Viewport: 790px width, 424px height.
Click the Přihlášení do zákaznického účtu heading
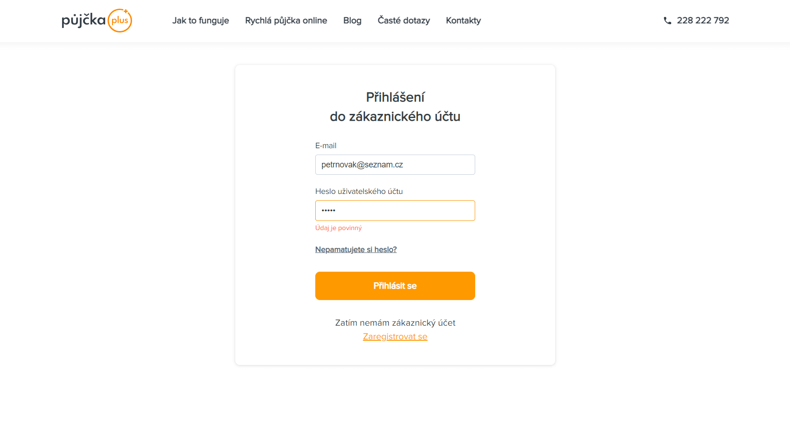click(x=395, y=107)
